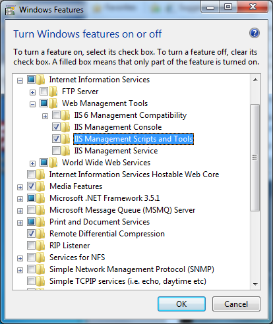Check Microsoft Message Queue (MSMQ) Server
Image resolution: width=273 pixels, height=324 pixels.
[31, 209]
